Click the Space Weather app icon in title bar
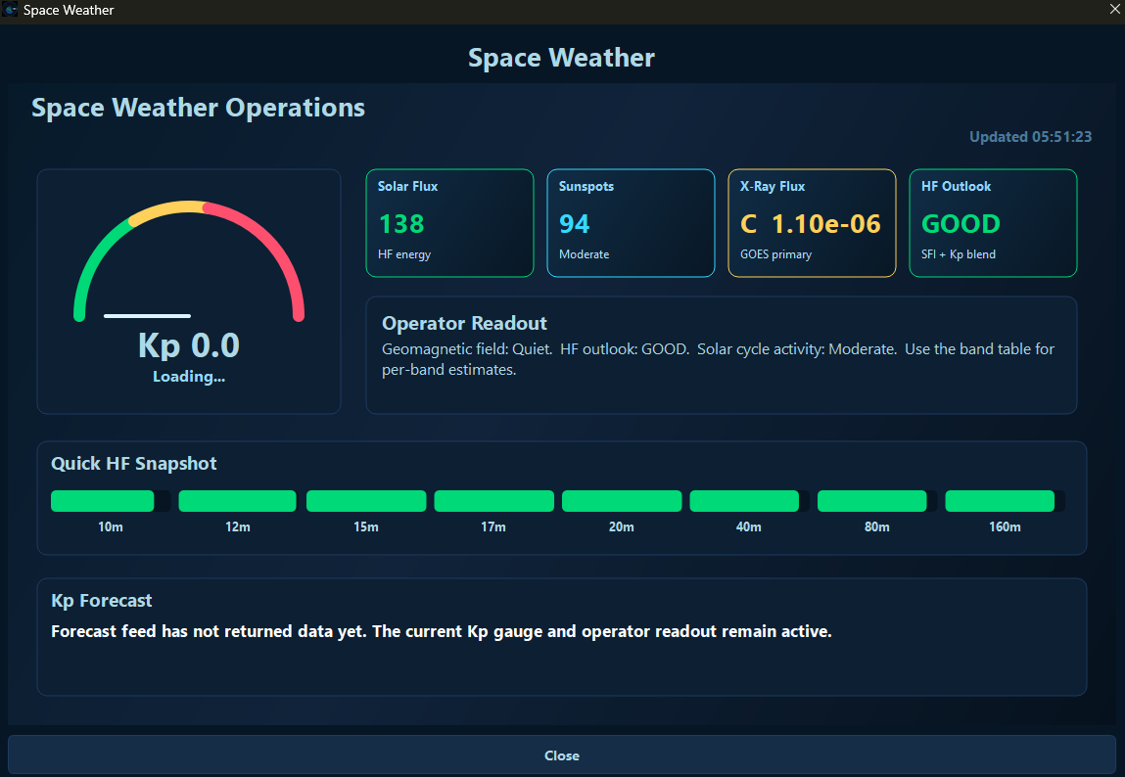The width and height of the screenshot is (1125, 777). point(10,10)
